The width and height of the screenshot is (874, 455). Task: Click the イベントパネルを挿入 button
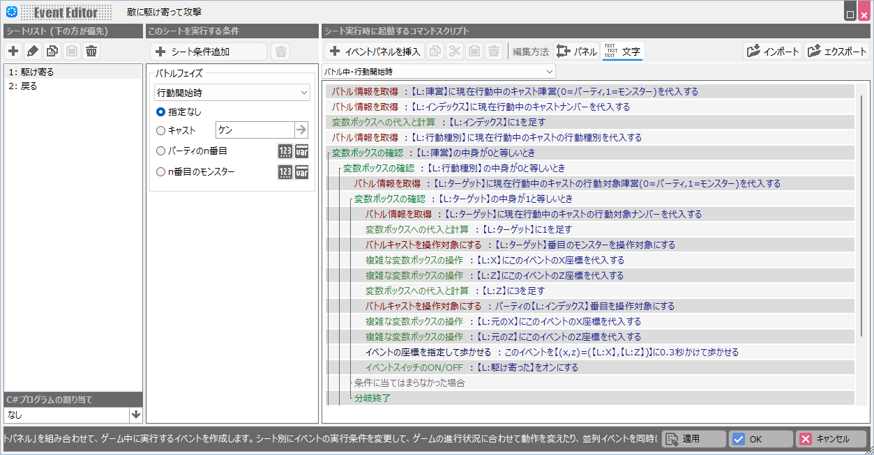[375, 51]
